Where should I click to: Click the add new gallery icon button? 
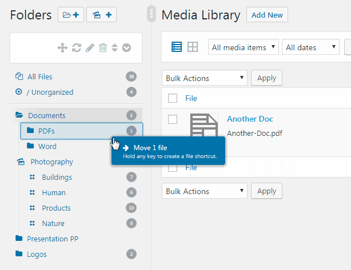[101, 15]
